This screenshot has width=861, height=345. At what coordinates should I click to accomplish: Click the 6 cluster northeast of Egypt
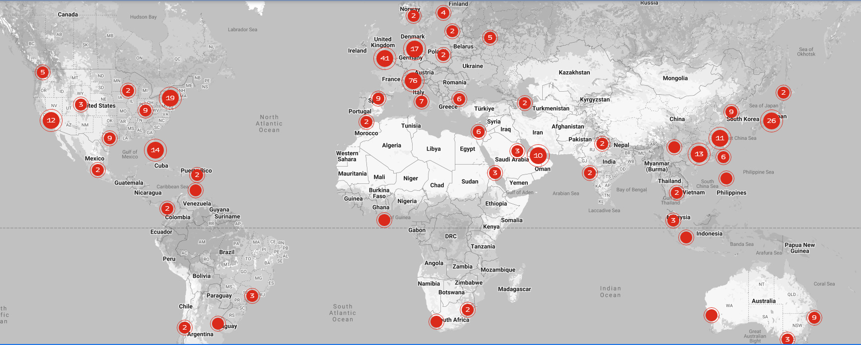tap(479, 131)
